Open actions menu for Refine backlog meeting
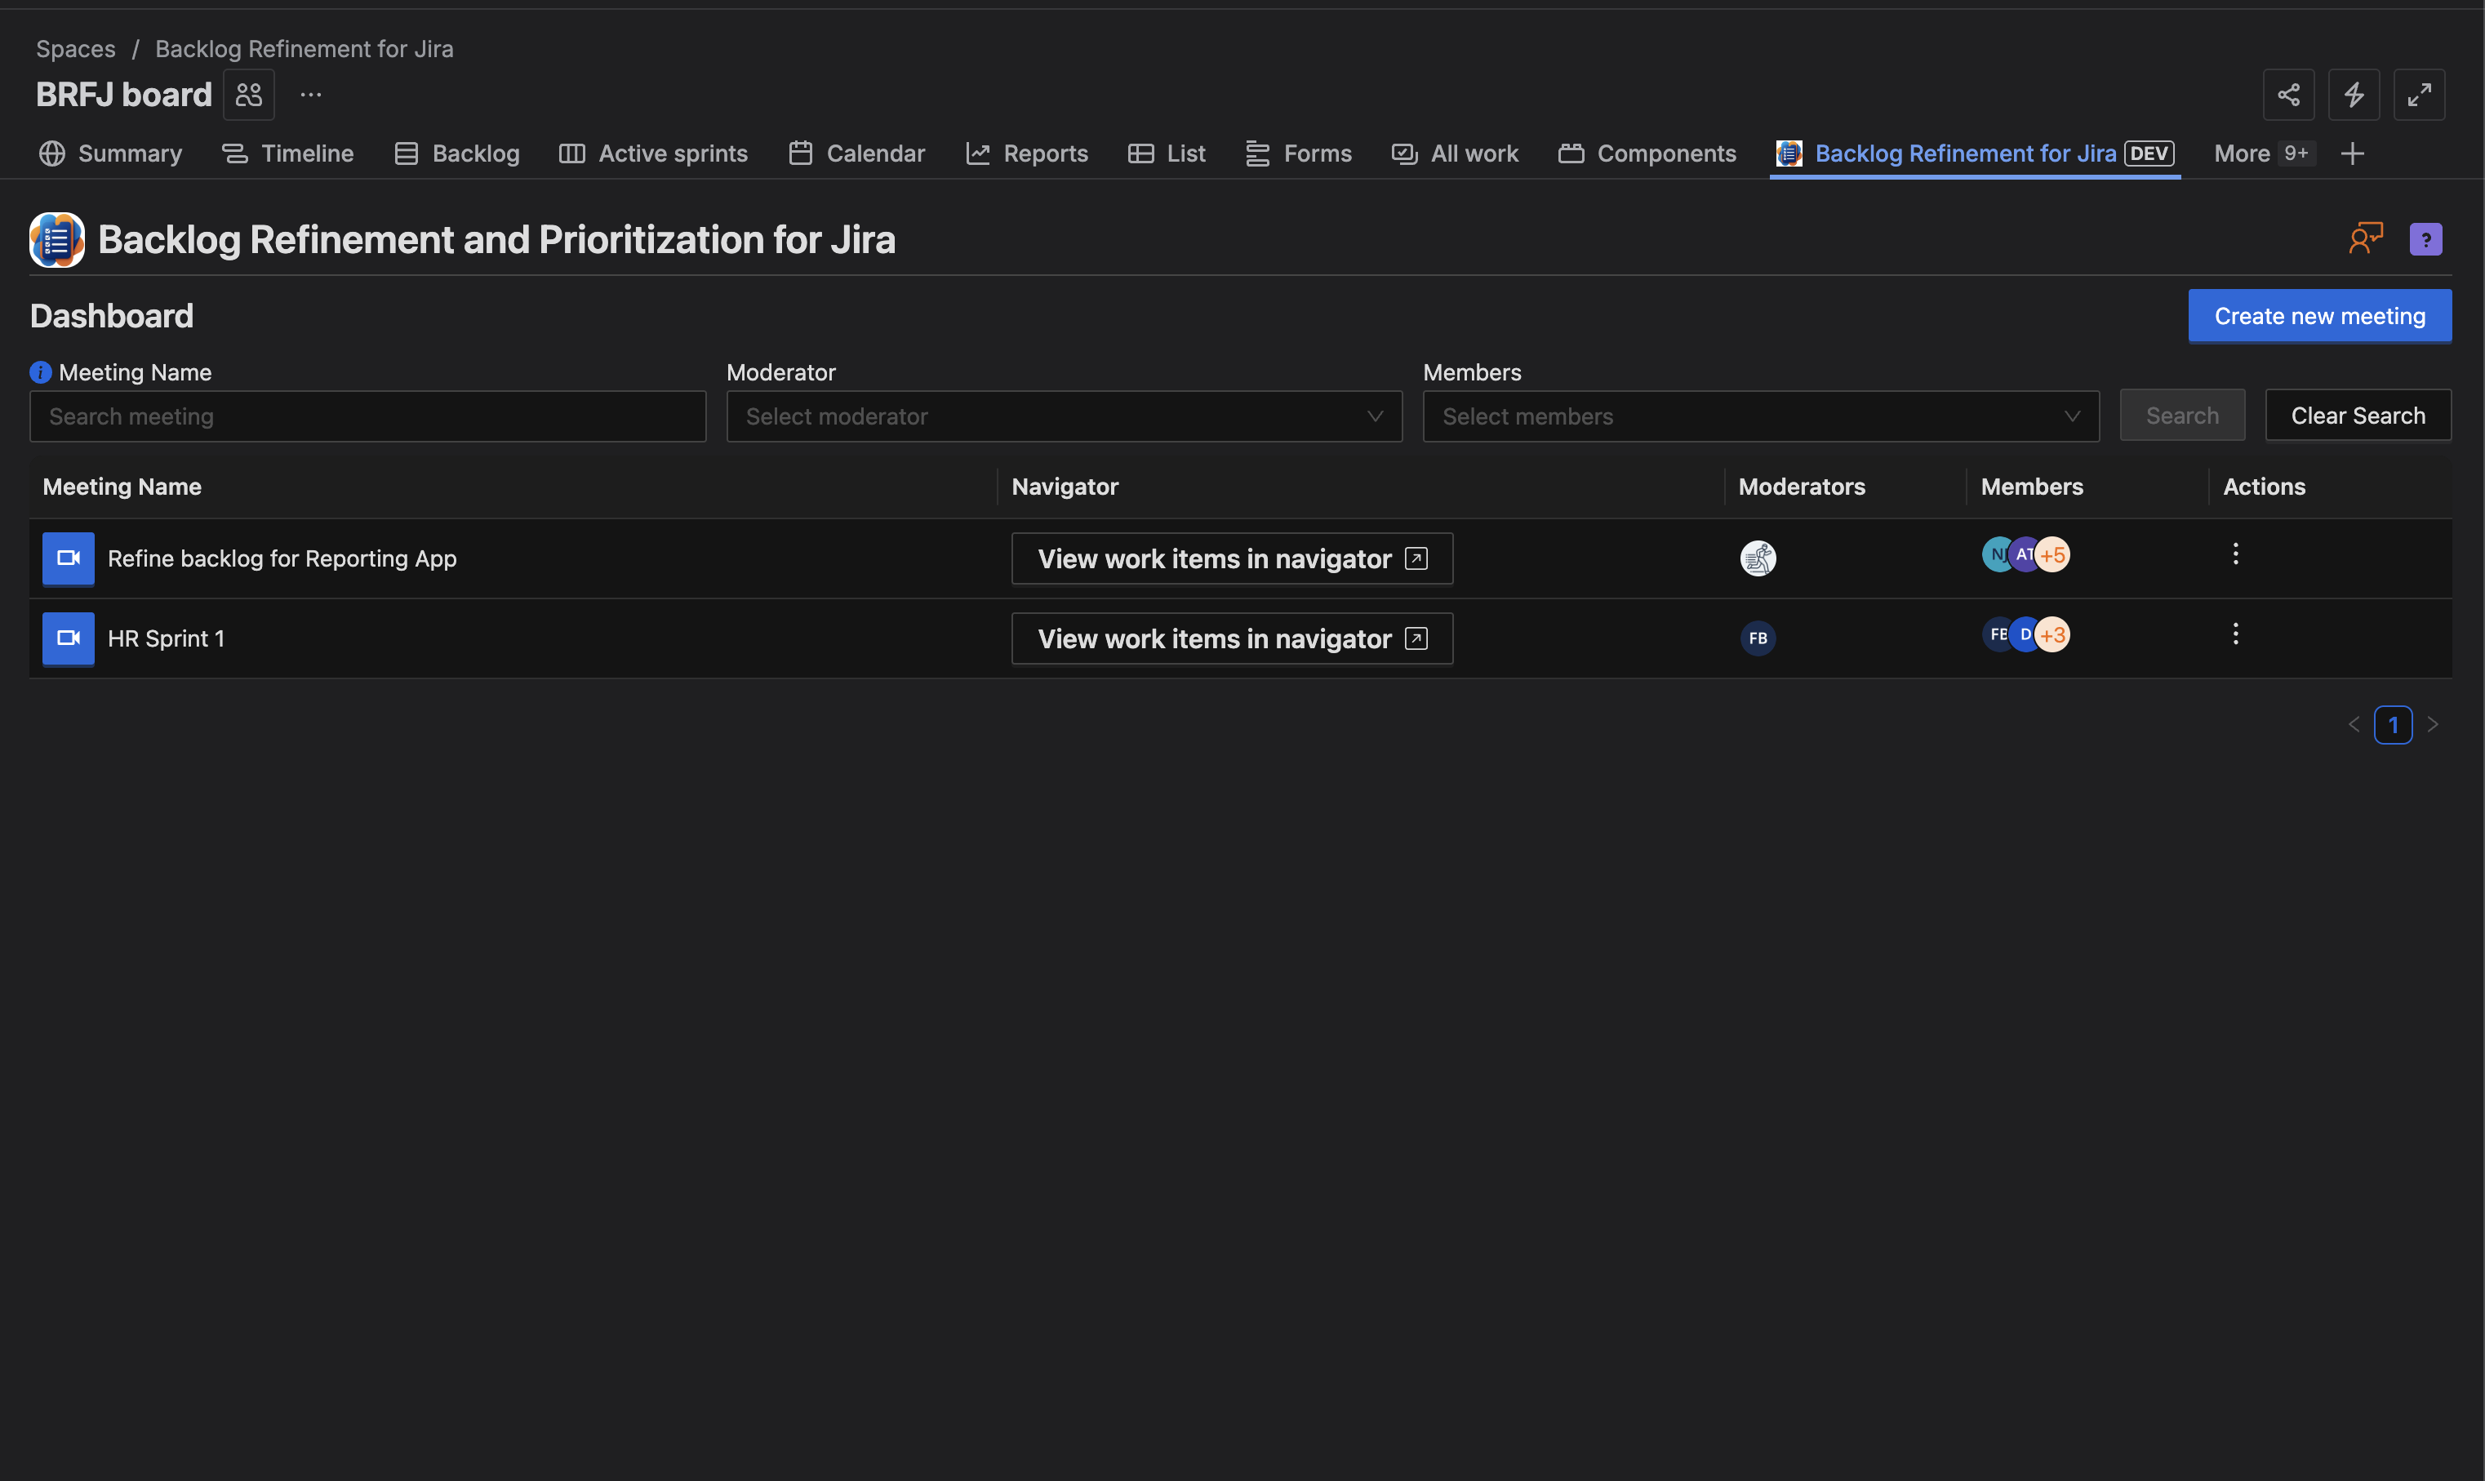 coord(2234,554)
